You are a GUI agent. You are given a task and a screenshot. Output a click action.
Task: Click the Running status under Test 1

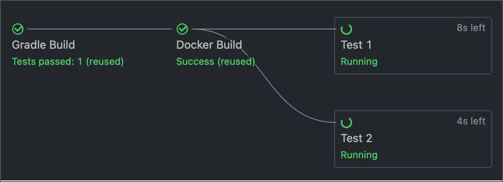[x=359, y=62]
